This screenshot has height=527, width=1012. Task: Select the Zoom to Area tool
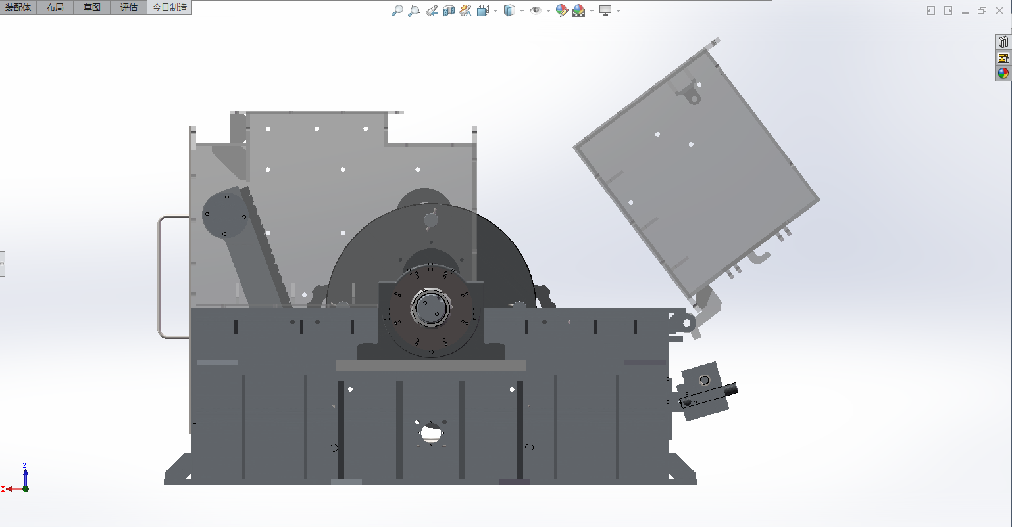(414, 11)
